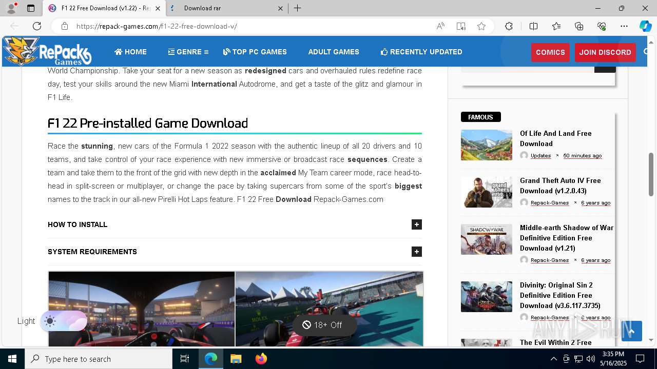Open the Favorites list icon
This screenshot has height=369, width=657.
[556, 26]
